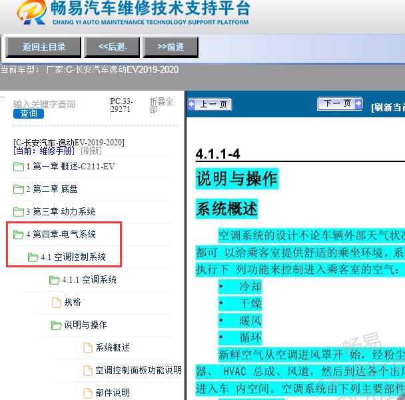Open the 上一页 previous page button
The width and height of the screenshot is (405, 400).
(209, 104)
